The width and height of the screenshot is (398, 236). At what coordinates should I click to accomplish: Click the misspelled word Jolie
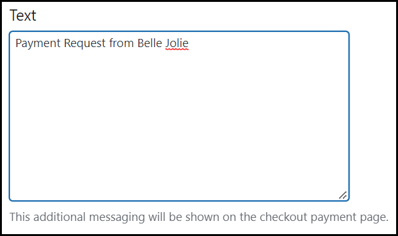click(x=177, y=43)
